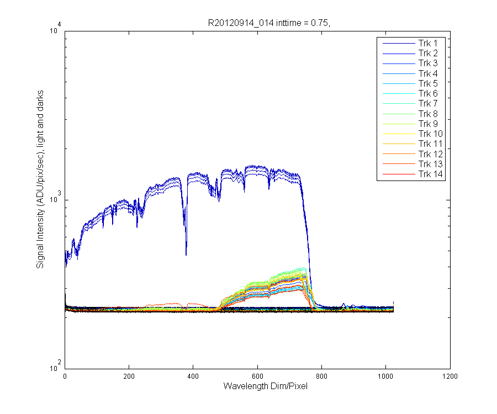497x414 pixels.
Task: Click the x-axis tick label 800
Action: point(321,376)
